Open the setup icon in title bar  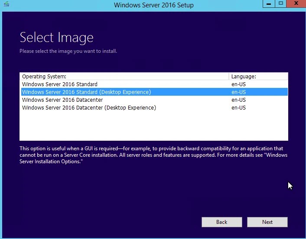[x=7, y=4]
